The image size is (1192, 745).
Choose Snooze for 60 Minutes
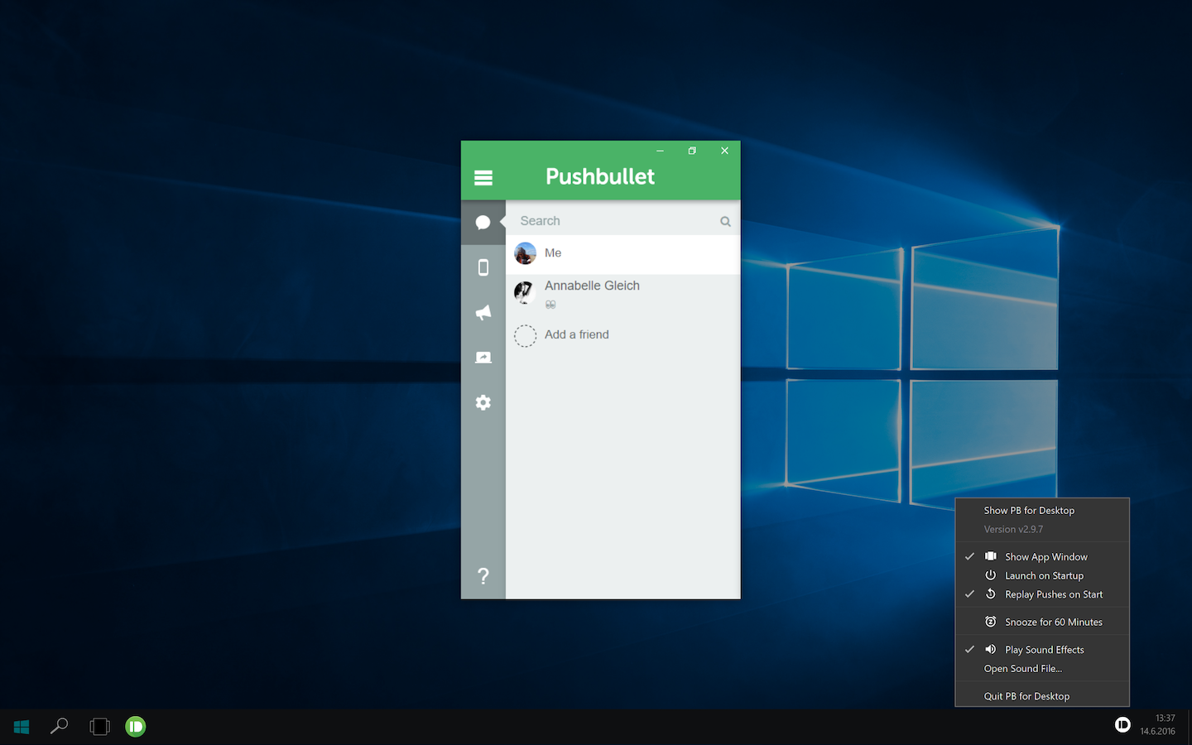click(1042, 622)
